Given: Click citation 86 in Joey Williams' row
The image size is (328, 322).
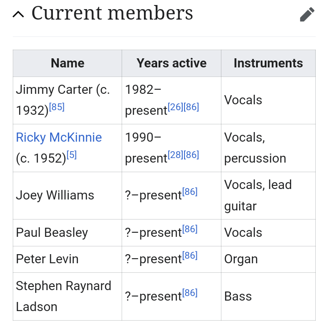Looking at the screenshot, I should click(x=190, y=192).
